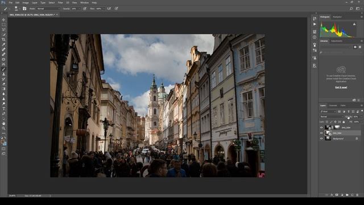The height and width of the screenshot is (205, 364).
Task: Toggle pressure for opacity in options bar
Action: click(x=85, y=9)
